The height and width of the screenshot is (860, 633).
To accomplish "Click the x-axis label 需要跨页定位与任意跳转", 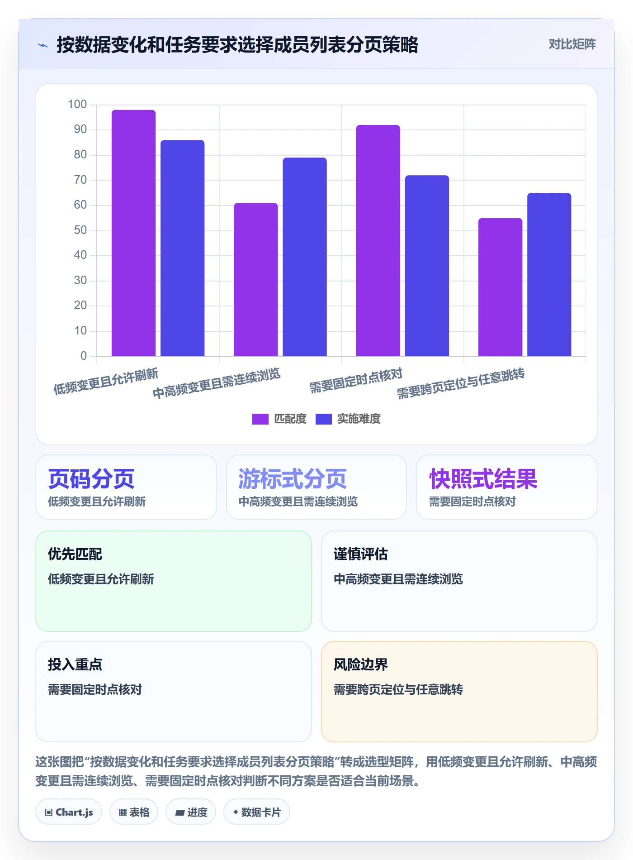I will coord(461,383).
